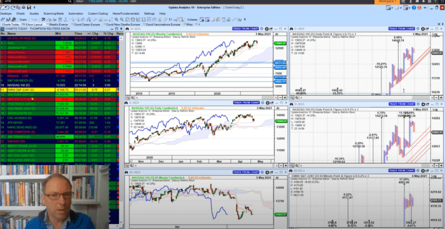Open the gear settings of the top D-NDX point & figure chart
This screenshot has height=229, width=445.
coord(423,29)
